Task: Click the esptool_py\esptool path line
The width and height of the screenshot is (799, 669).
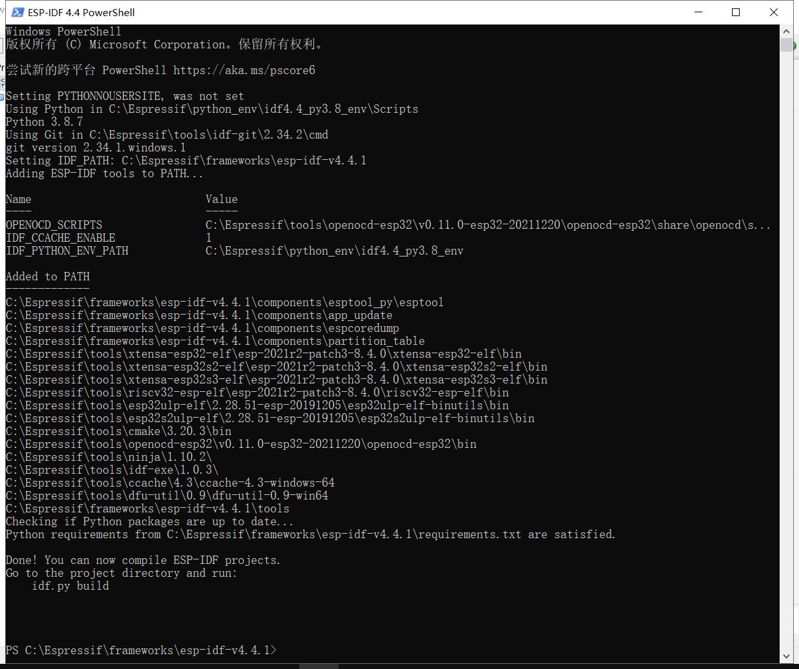Action: [224, 302]
